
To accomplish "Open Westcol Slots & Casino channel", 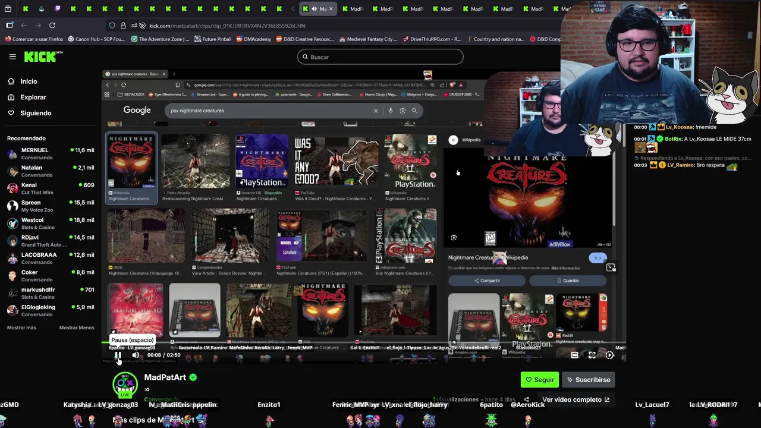I will tap(51, 224).
